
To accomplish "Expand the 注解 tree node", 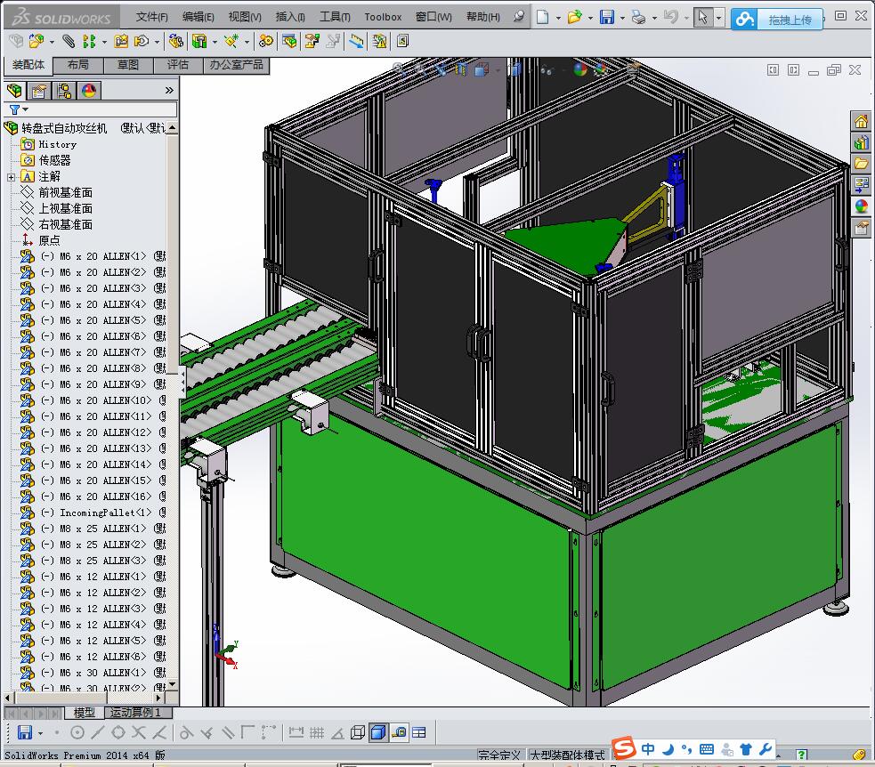I will [11, 177].
